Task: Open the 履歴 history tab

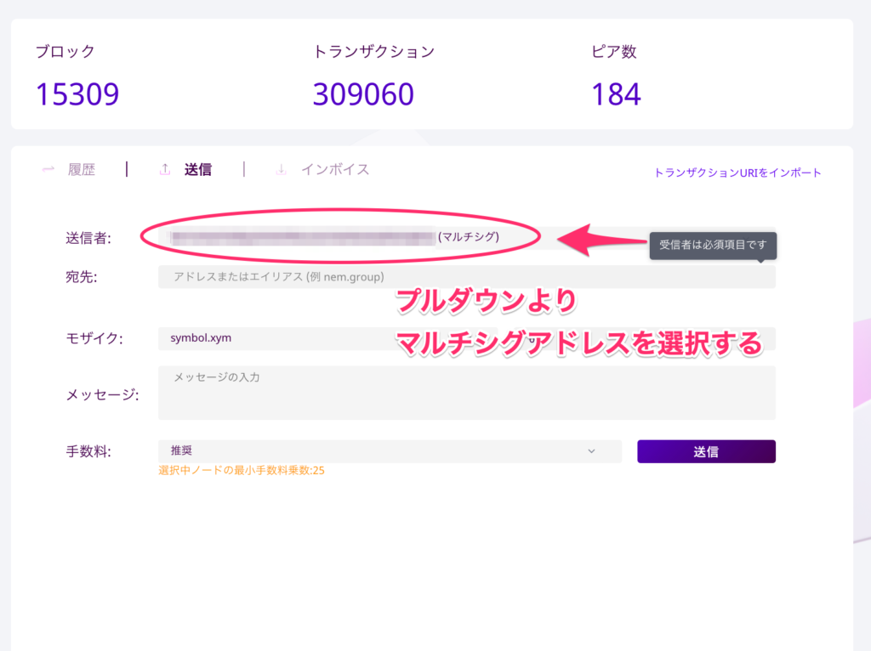Action: (82, 169)
